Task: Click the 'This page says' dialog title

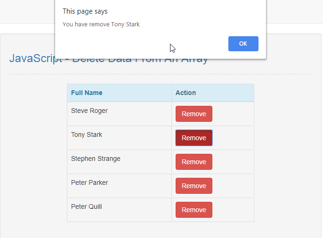Action: coord(85,11)
